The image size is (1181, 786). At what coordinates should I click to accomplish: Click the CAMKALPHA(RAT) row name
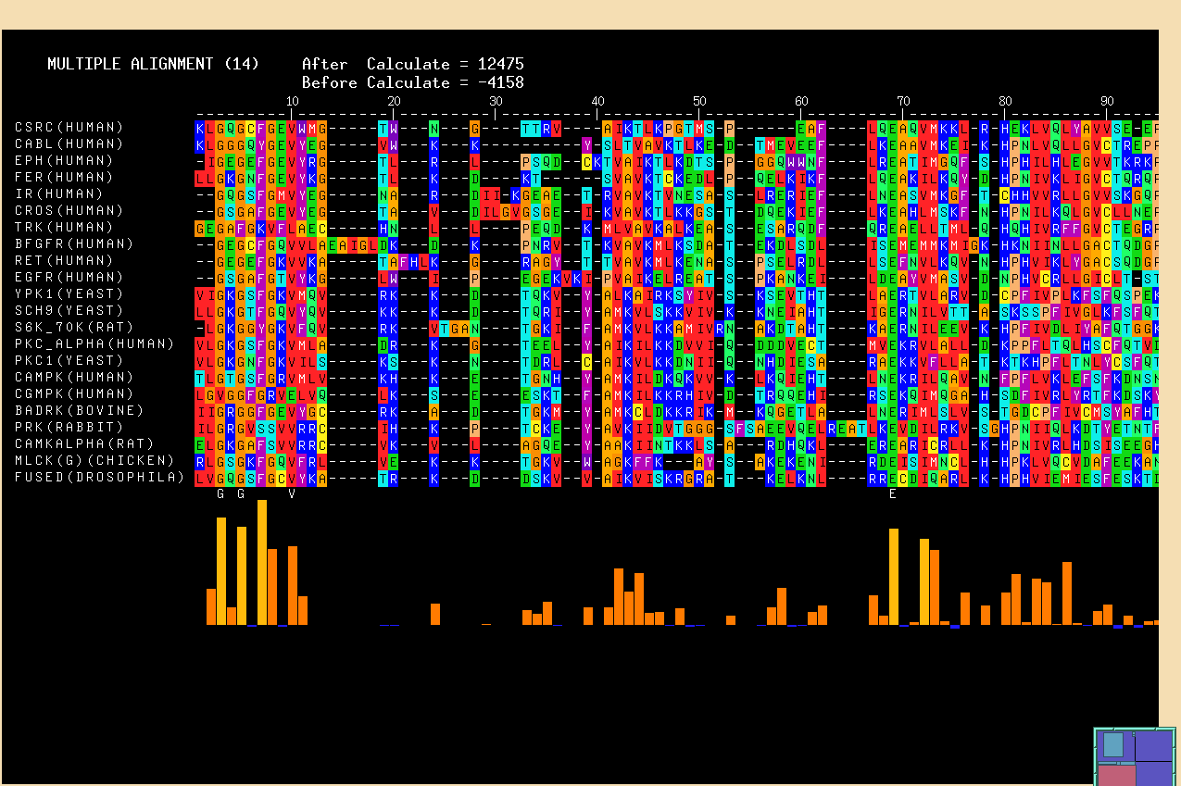[x=84, y=444]
